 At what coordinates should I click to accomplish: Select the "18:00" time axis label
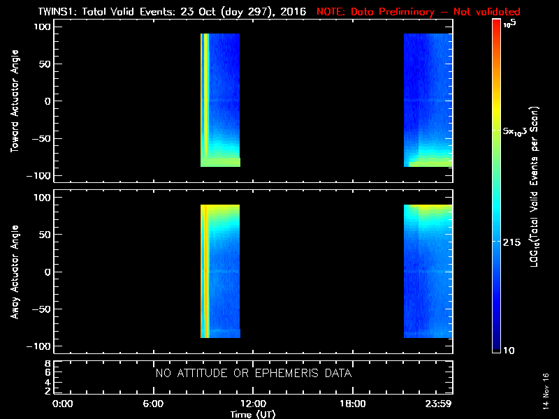pos(353,404)
